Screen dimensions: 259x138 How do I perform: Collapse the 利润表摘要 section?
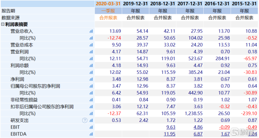tap(3, 24)
